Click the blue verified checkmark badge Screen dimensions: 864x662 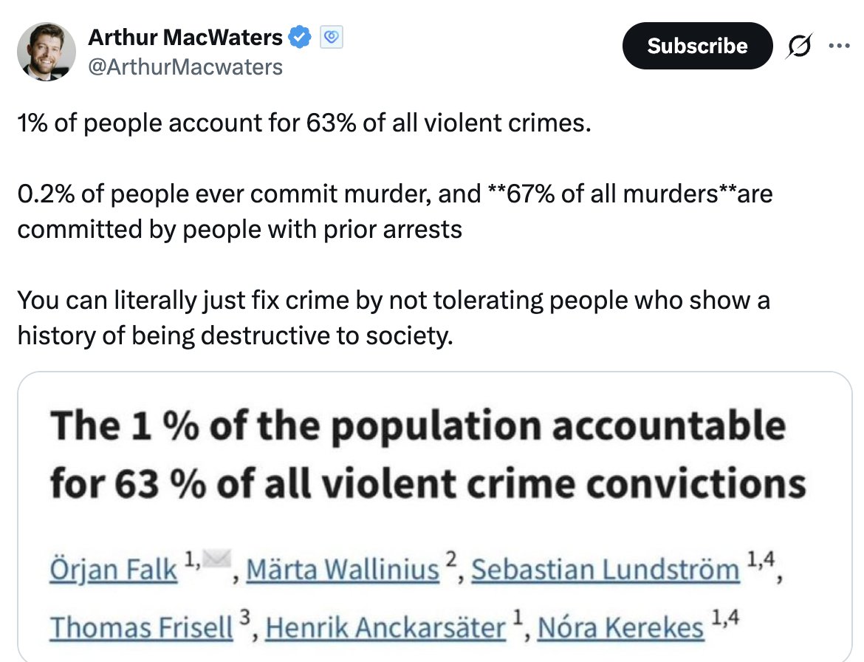301,38
